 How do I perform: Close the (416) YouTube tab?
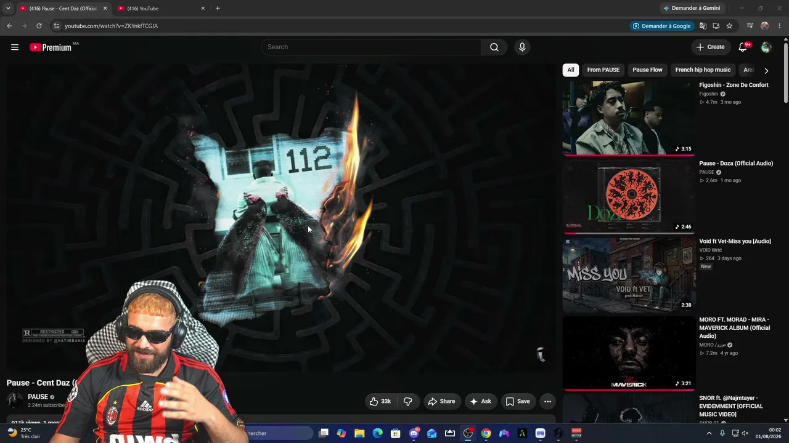(x=203, y=9)
